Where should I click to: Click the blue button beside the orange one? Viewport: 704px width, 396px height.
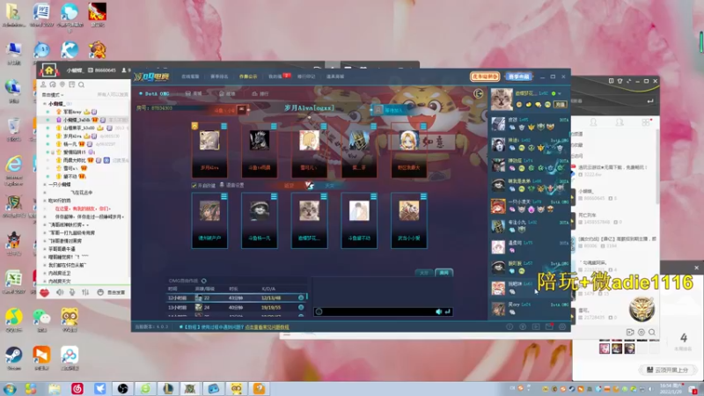click(x=519, y=77)
